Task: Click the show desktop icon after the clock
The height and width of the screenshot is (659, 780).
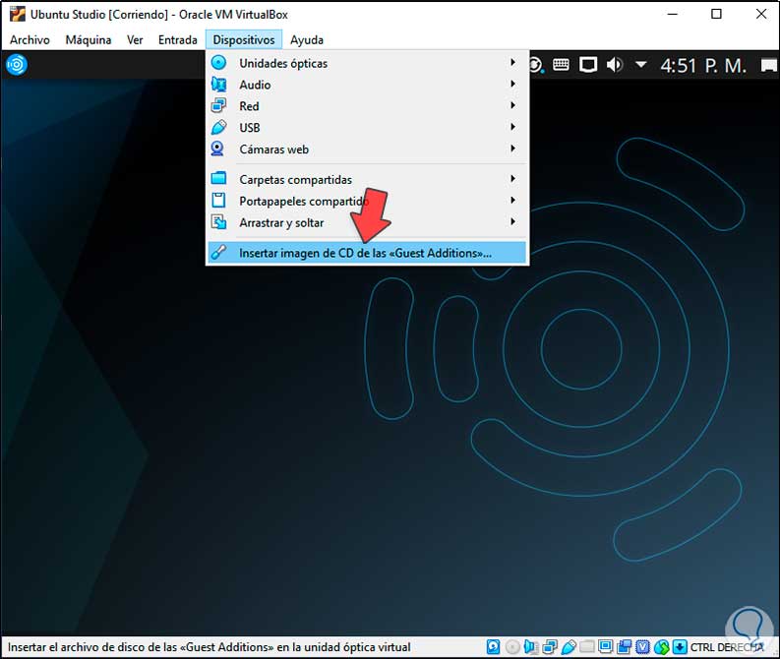Action: (x=769, y=65)
